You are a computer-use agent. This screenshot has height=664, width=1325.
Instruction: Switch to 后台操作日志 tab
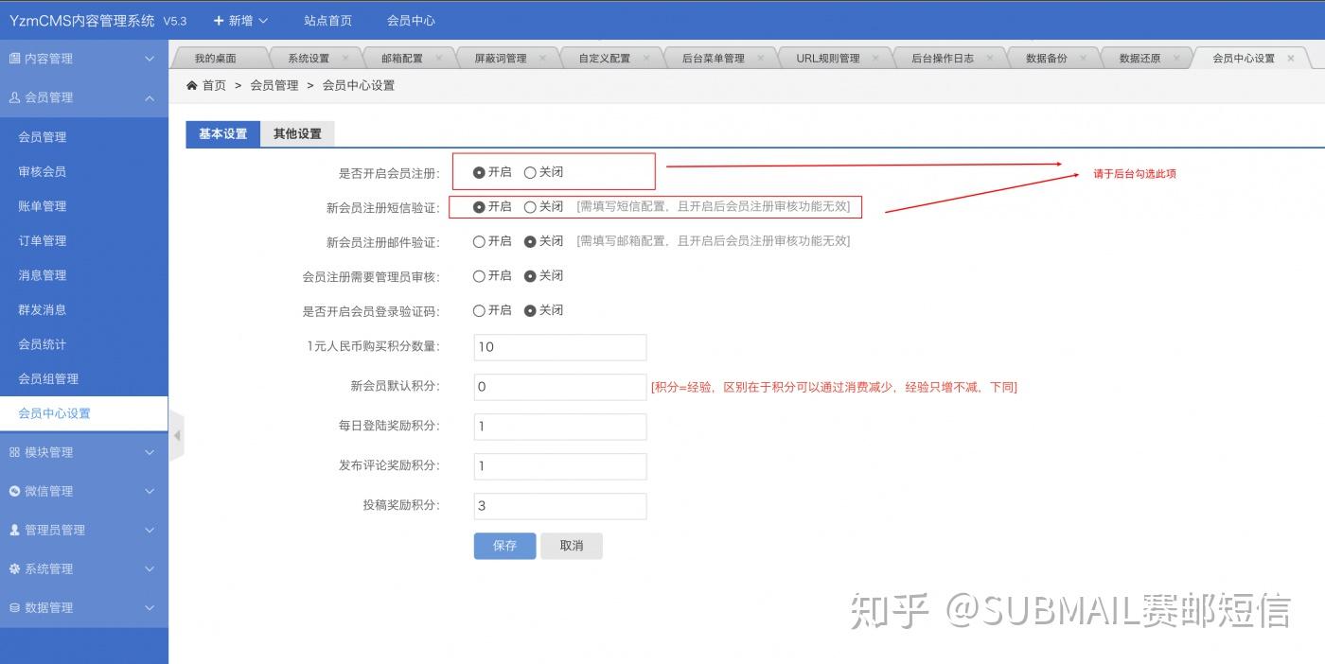click(x=943, y=58)
